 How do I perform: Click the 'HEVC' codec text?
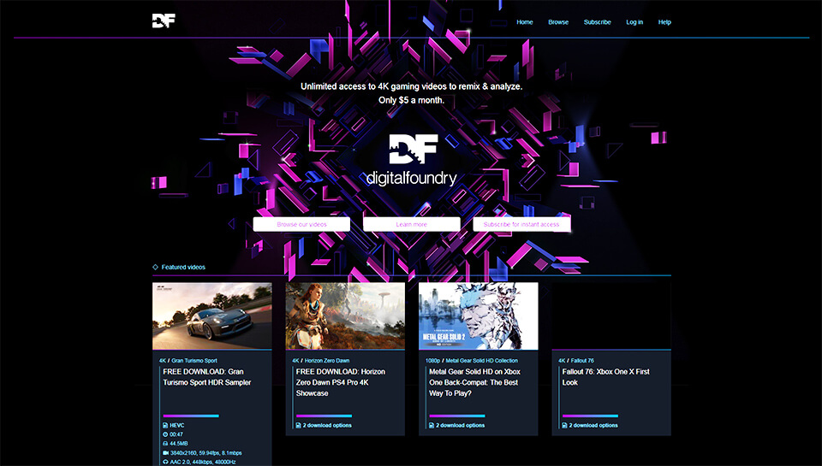177,426
